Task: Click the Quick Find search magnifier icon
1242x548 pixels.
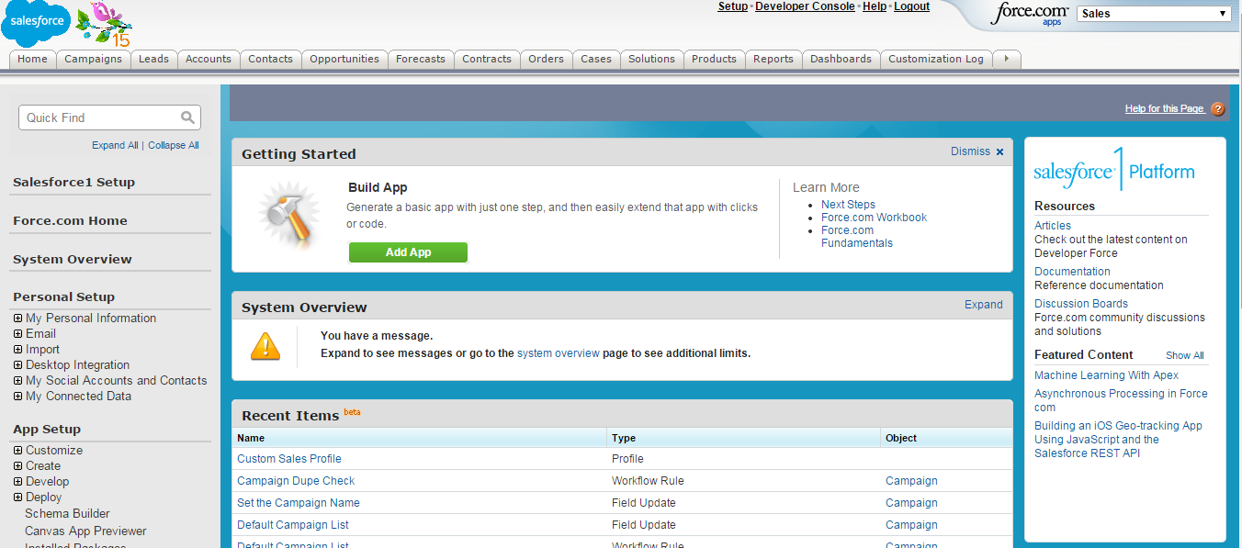Action: [187, 117]
